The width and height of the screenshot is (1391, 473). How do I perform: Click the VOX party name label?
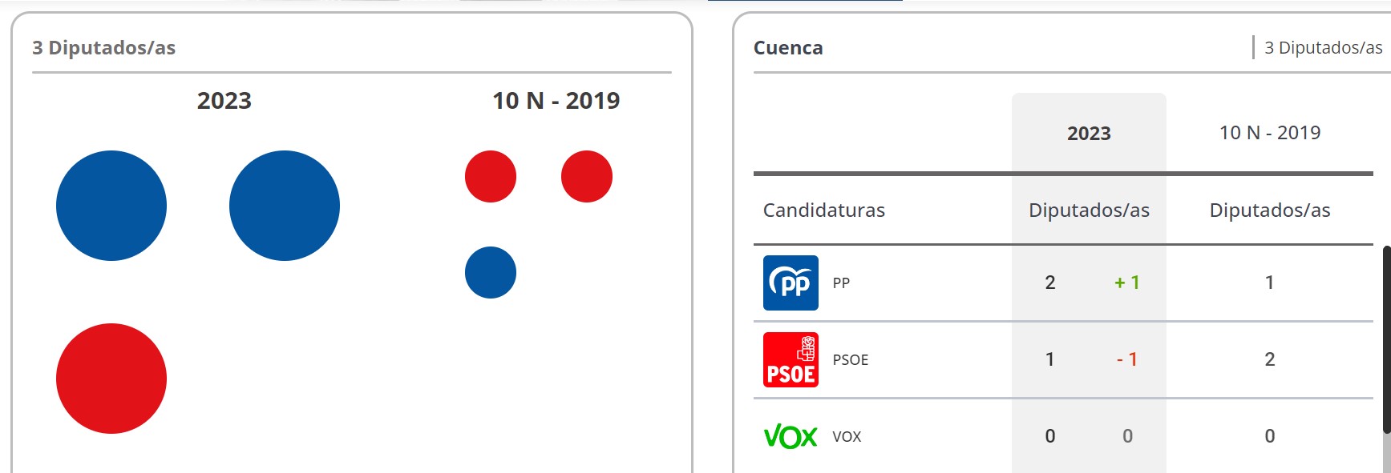(847, 436)
